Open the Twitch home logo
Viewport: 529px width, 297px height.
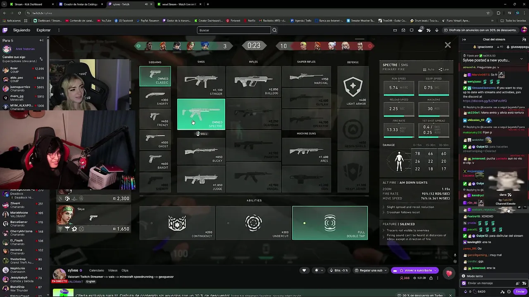click(x=5, y=30)
